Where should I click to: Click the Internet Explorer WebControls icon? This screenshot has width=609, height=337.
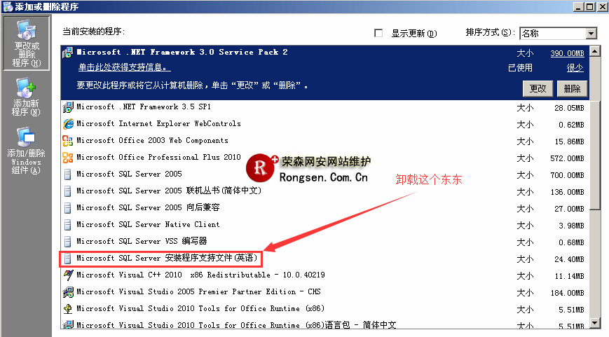(x=68, y=124)
